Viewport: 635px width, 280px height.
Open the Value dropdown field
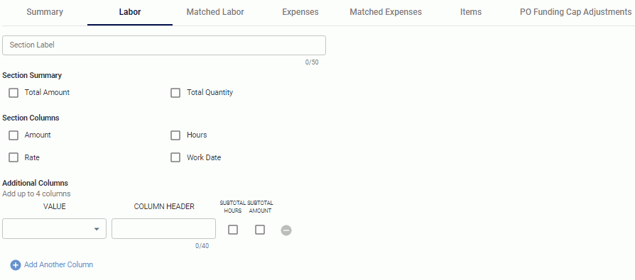[x=54, y=229]
